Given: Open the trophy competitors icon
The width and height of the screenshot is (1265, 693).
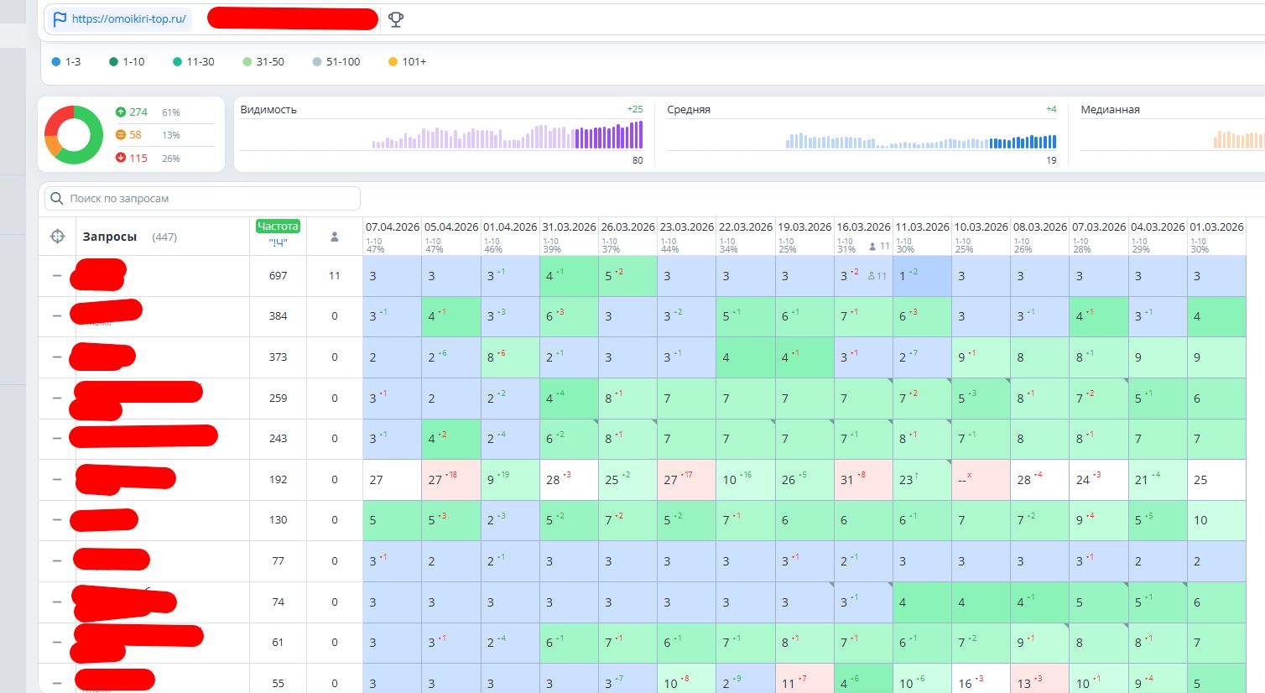Looking at the screenshot, I should coord(396,19).
